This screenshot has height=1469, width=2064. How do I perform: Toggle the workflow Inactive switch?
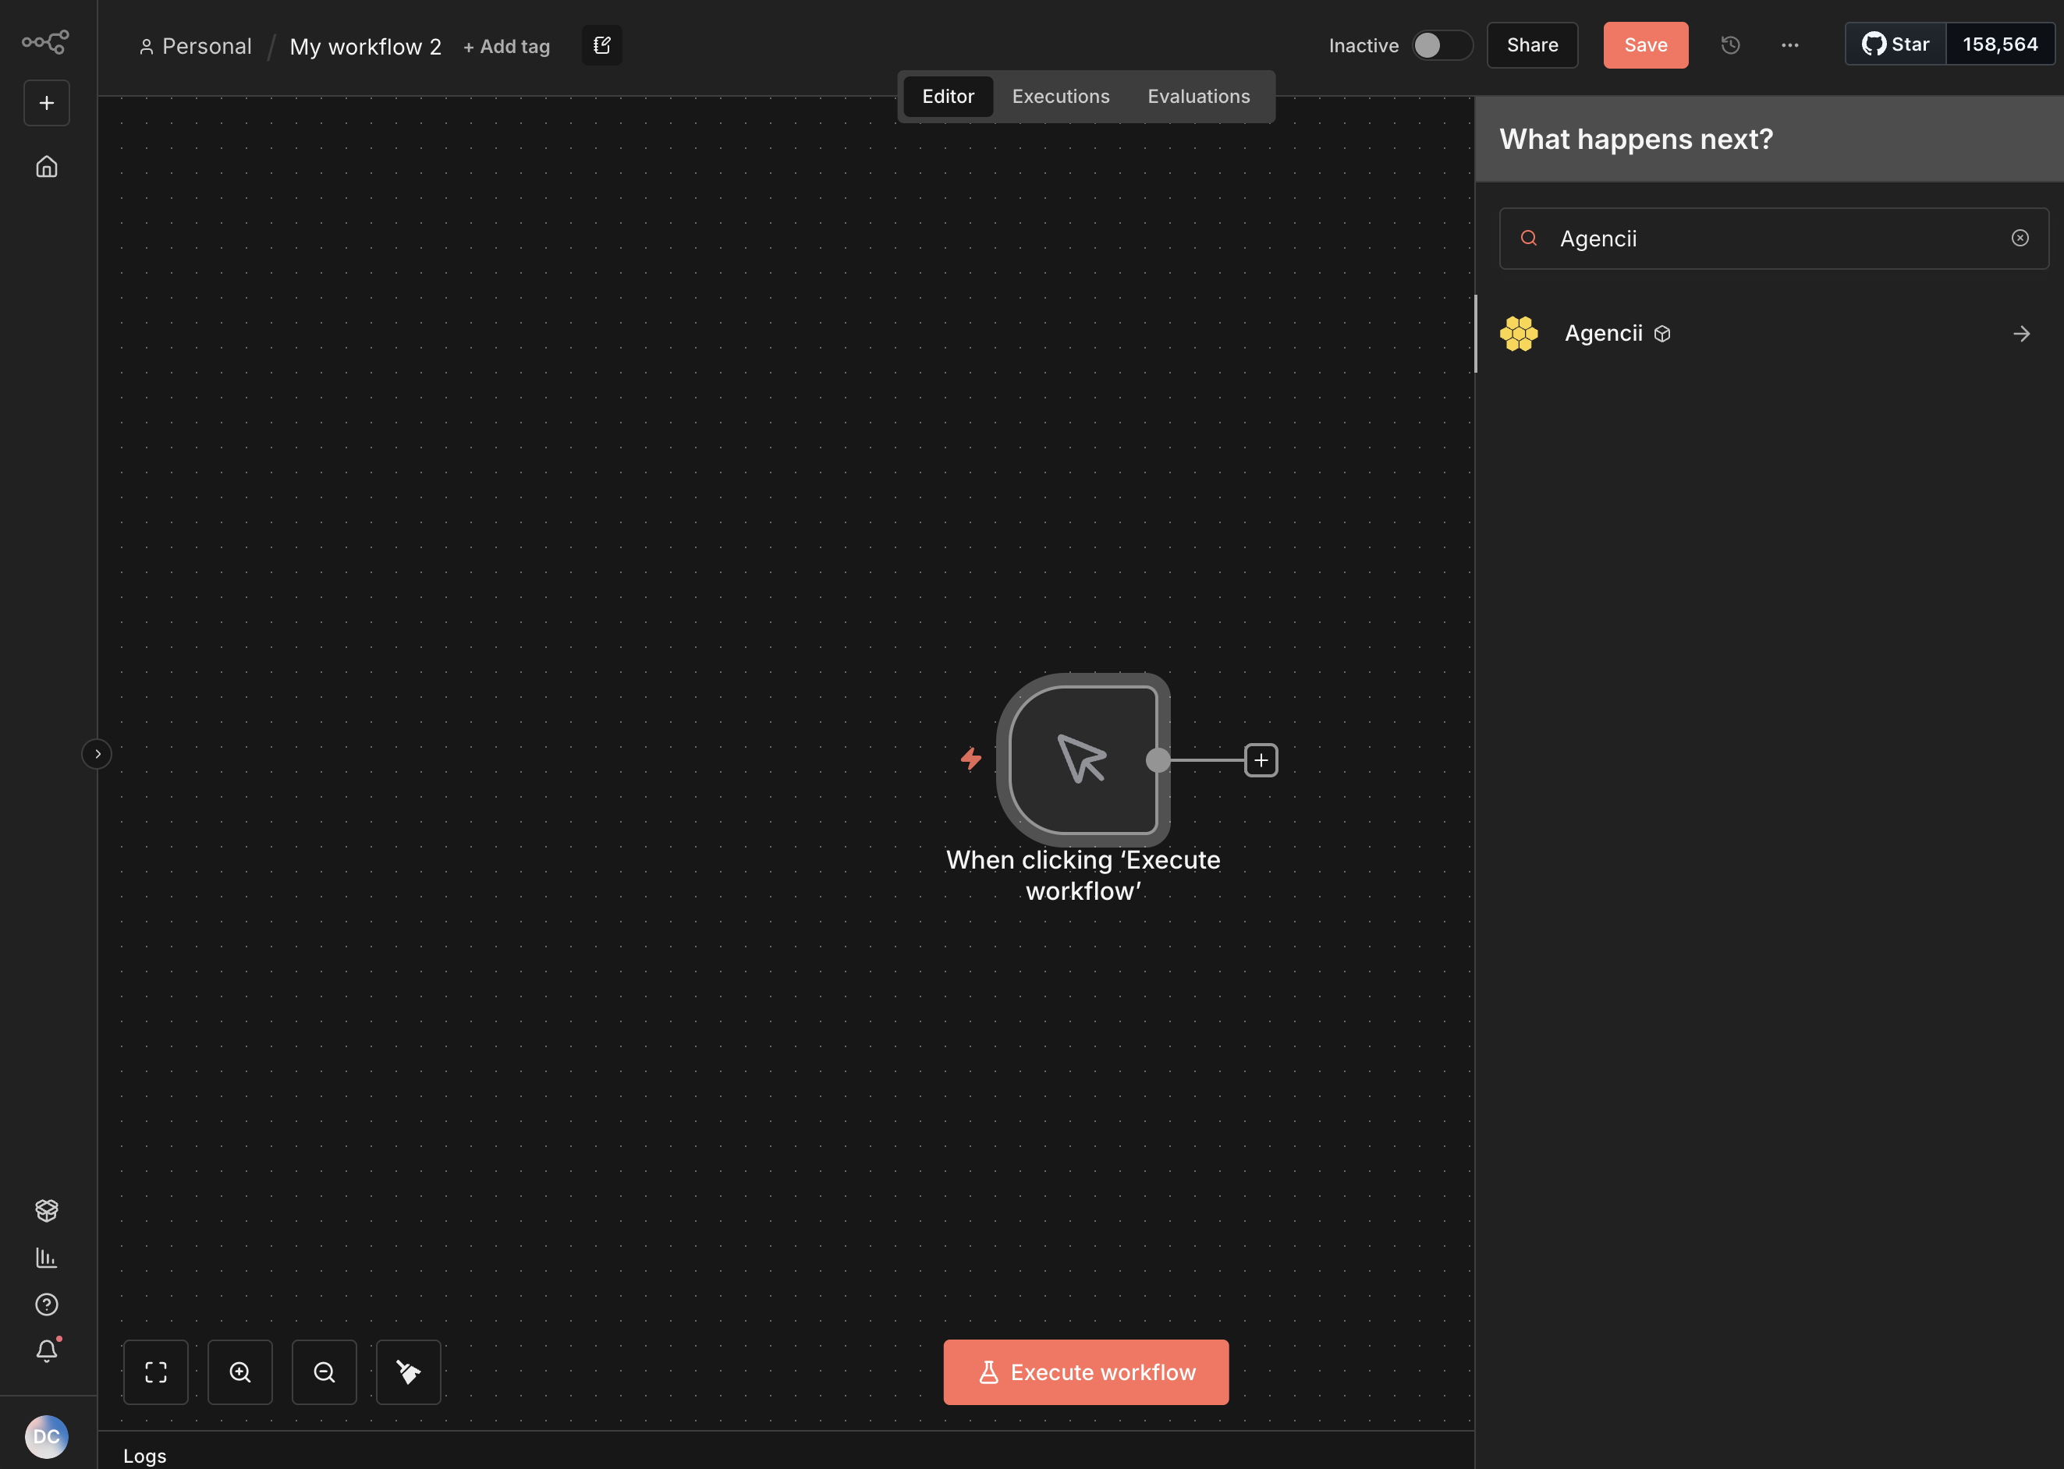click(x=1441, y=44)
